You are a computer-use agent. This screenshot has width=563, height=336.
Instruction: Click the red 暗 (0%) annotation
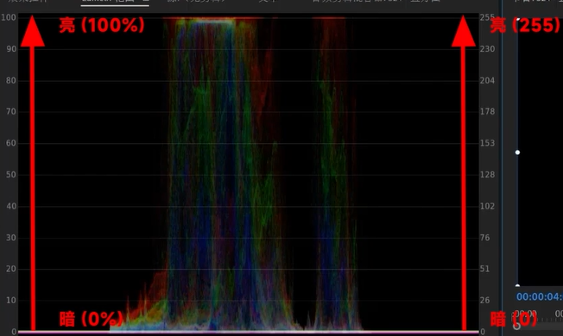click(x=92, y=319)
